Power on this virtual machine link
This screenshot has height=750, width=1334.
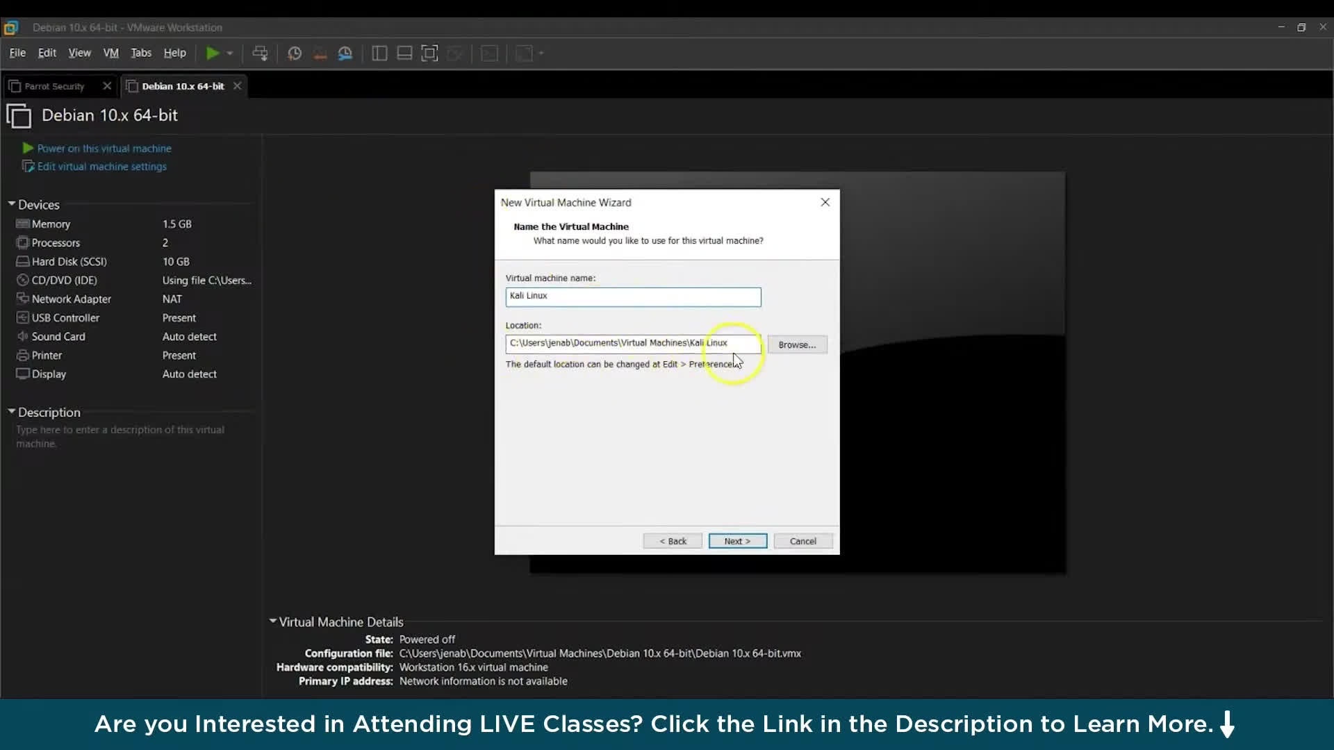pyautogui.click(x=104, y=148)
